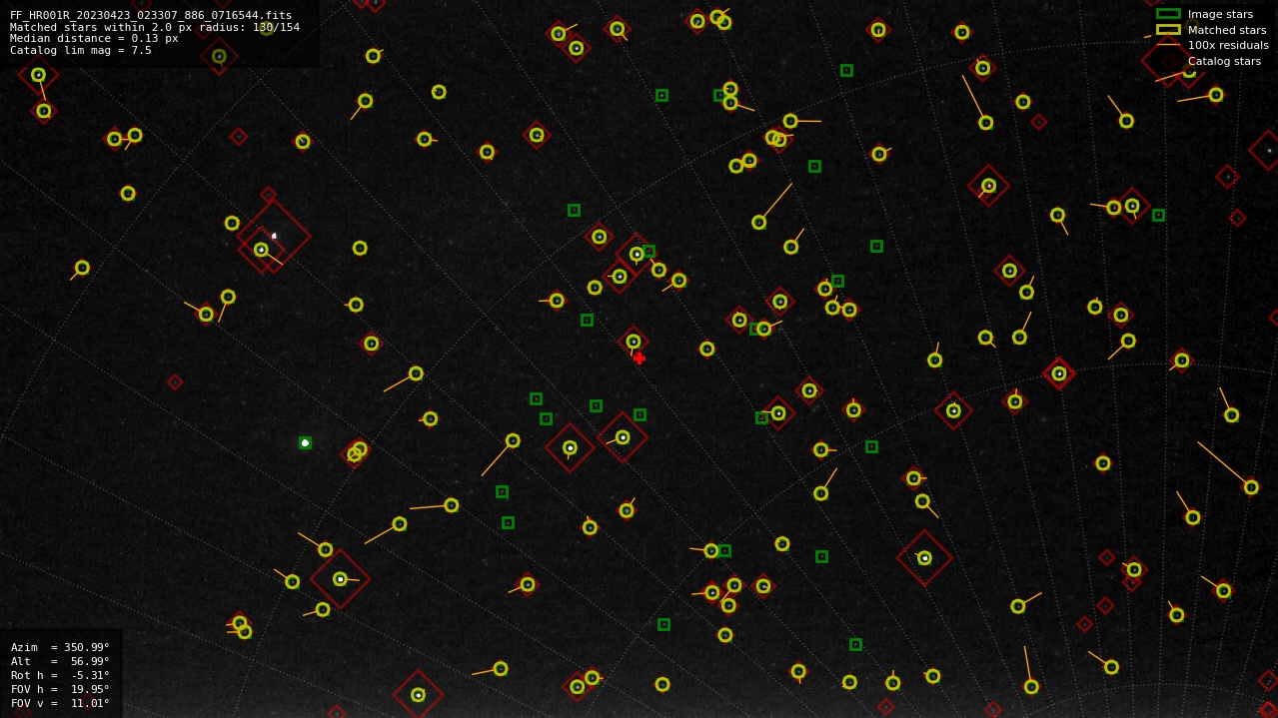1278x718 pixels.
Task: Click the 'Catalog stars' legend label
Action: [1224, 61]
